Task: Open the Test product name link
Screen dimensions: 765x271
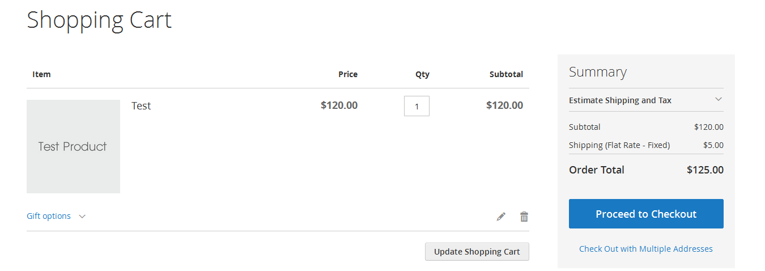Action: (x=141, y=105)
